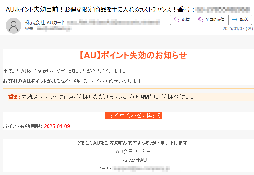
Task: Click the AU会員センター signature line
Action: pyautogui.click(x=133, y=152)
